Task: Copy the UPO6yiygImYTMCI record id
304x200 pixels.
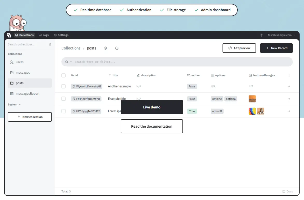Action: coord(74,111)
